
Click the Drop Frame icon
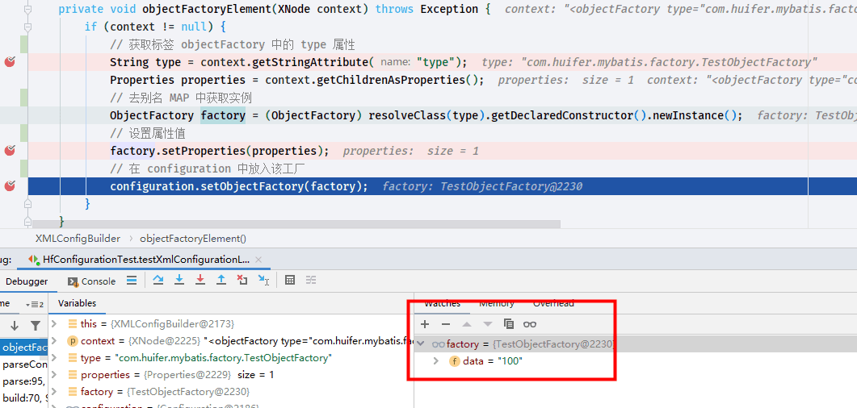pos(242,280)
